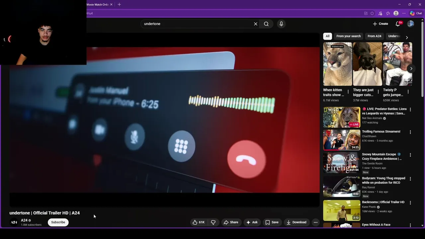This screenshot has height=239, width=425.
Task: Download the trailer video
Action: [x=297, y=222]
